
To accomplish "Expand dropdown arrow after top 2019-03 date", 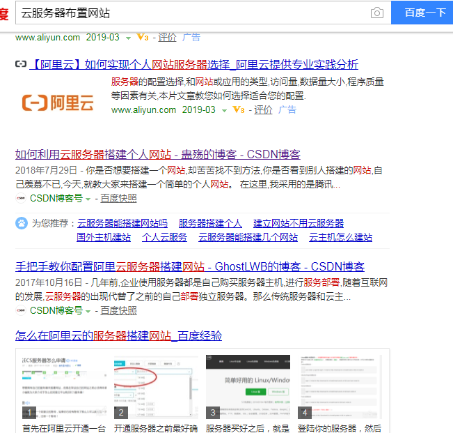I will 128,38.
